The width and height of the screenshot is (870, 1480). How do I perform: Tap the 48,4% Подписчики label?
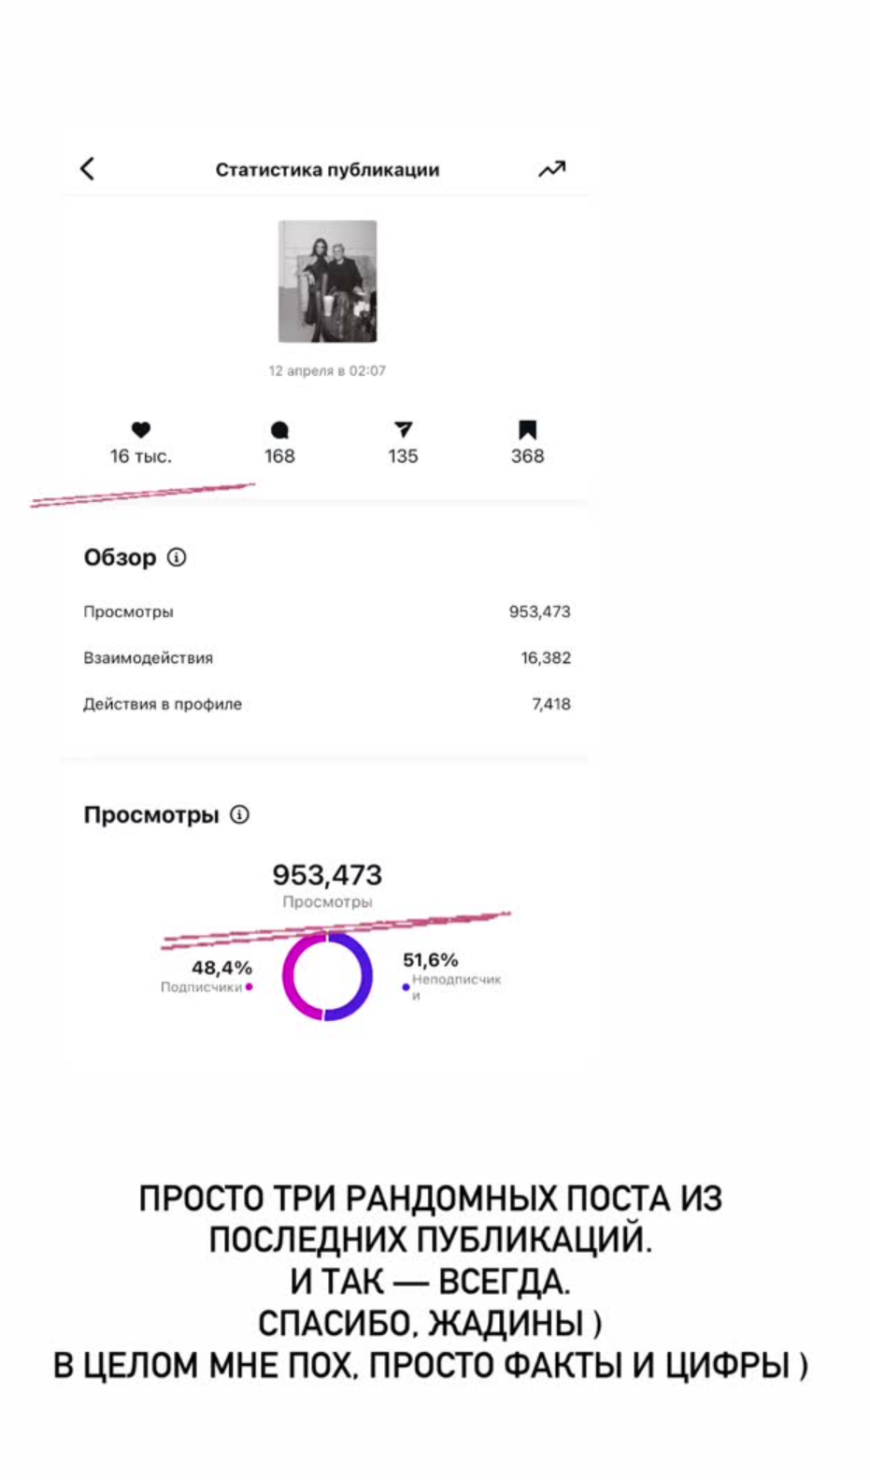click(x=207, y=976)
